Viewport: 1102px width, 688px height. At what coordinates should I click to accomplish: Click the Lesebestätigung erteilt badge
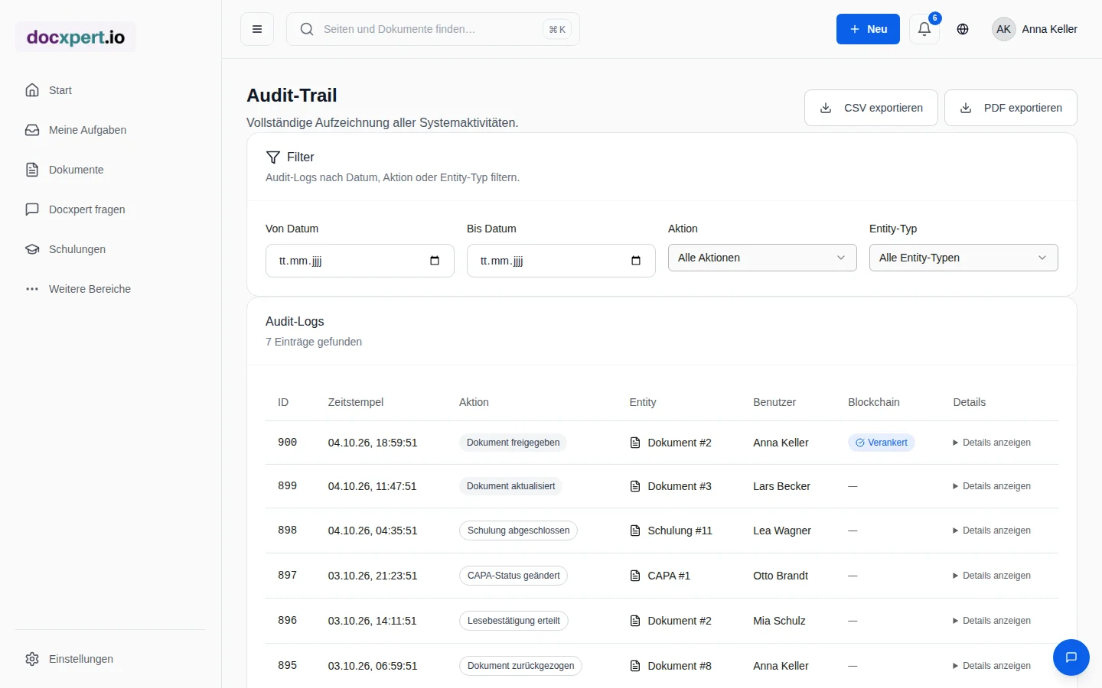(x=514, y=621)
